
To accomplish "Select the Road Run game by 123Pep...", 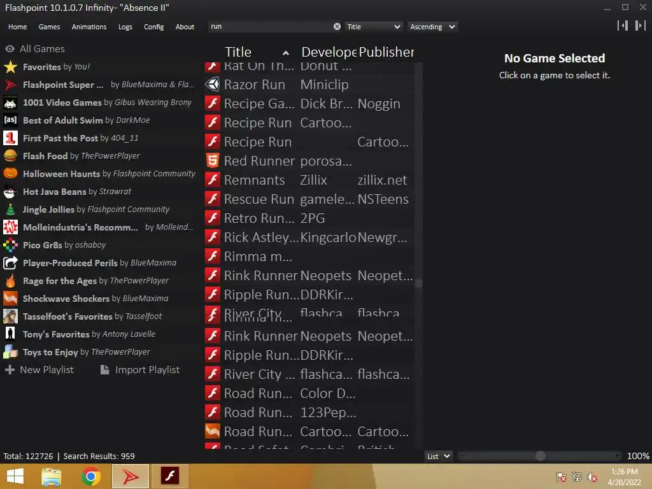I will pyautogui.click(x=309, y=412).
